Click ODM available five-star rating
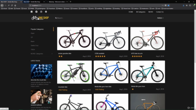Screen dimensions: 196x110 pyautogui.click(x=100, y=56)
